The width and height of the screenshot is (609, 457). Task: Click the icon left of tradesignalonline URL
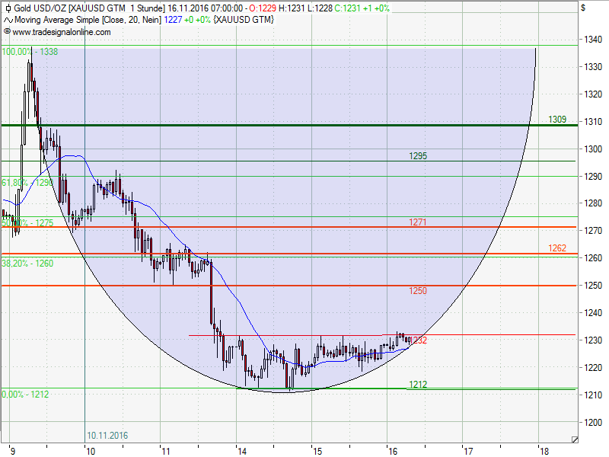point(8,32)
